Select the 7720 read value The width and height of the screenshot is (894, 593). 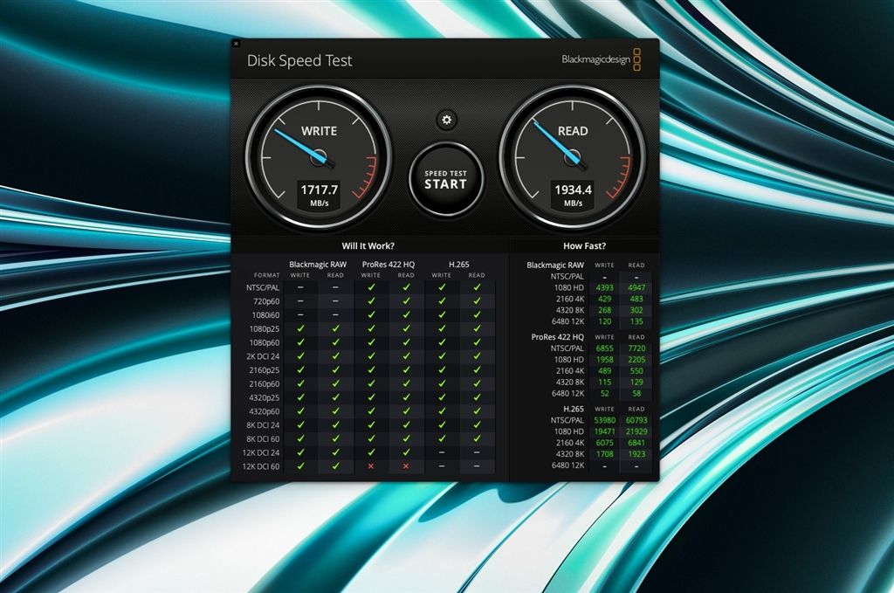636,348
